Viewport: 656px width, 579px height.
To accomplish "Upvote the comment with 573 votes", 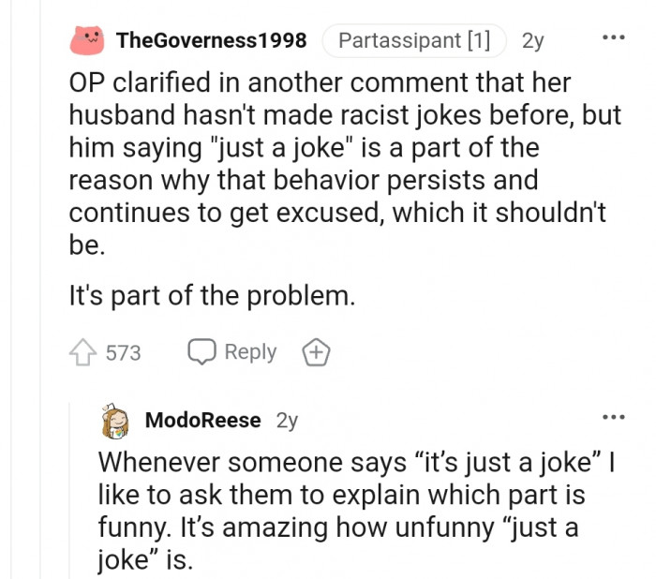I will (x=83, y=352).
